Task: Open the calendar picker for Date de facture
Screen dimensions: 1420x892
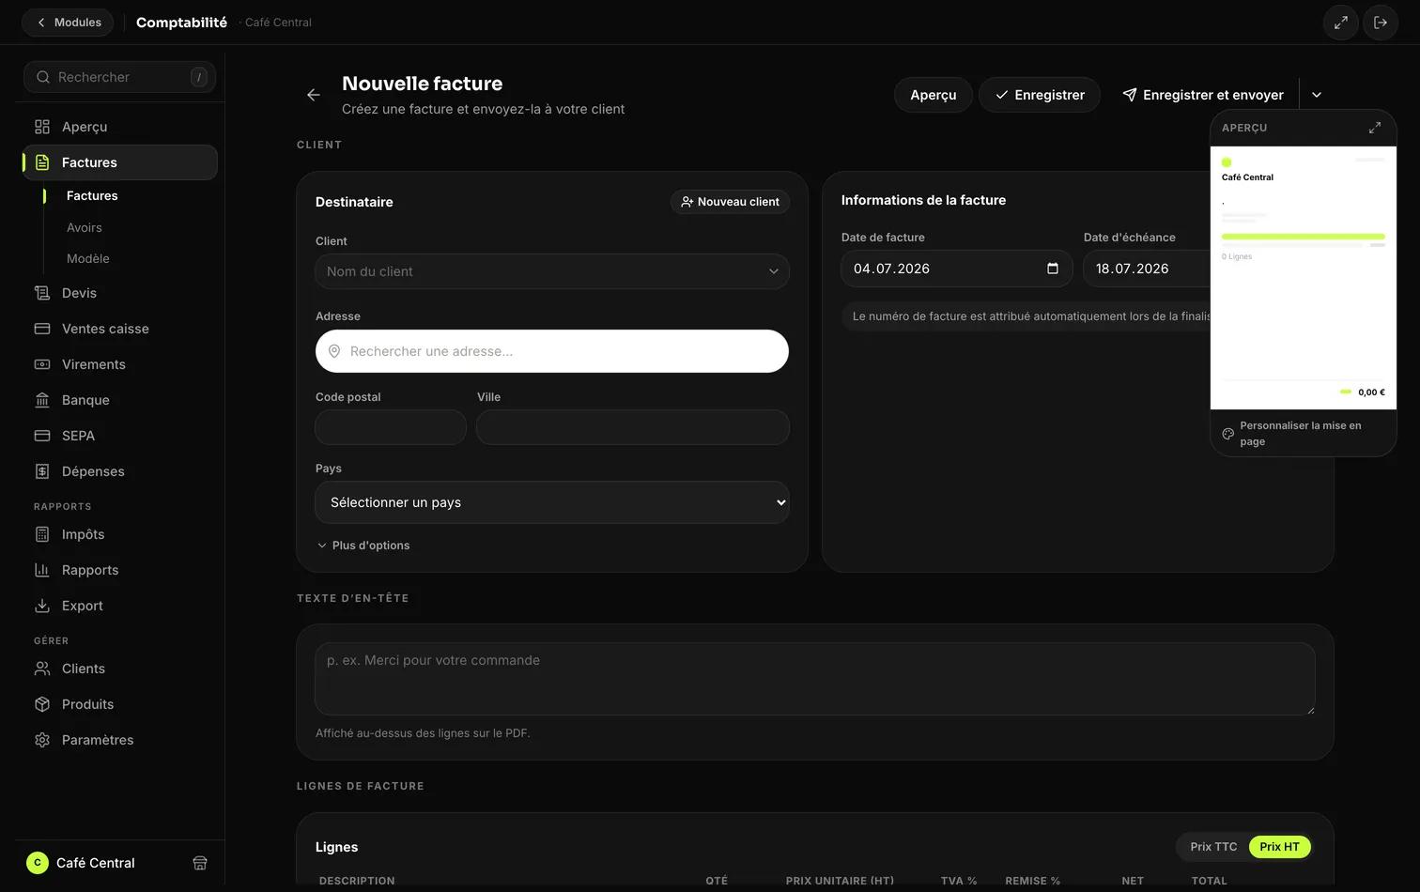Action: pyautogui.click(x=1053, y=269)
